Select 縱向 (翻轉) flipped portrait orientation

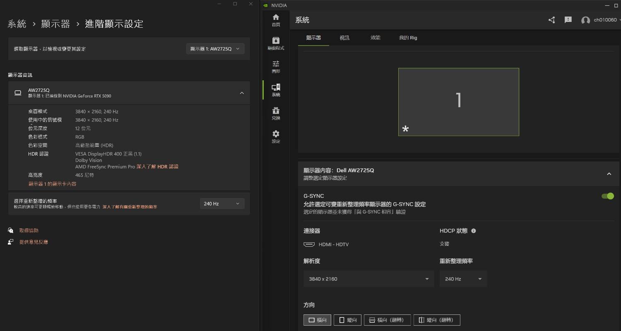click(x=437, y=320)
